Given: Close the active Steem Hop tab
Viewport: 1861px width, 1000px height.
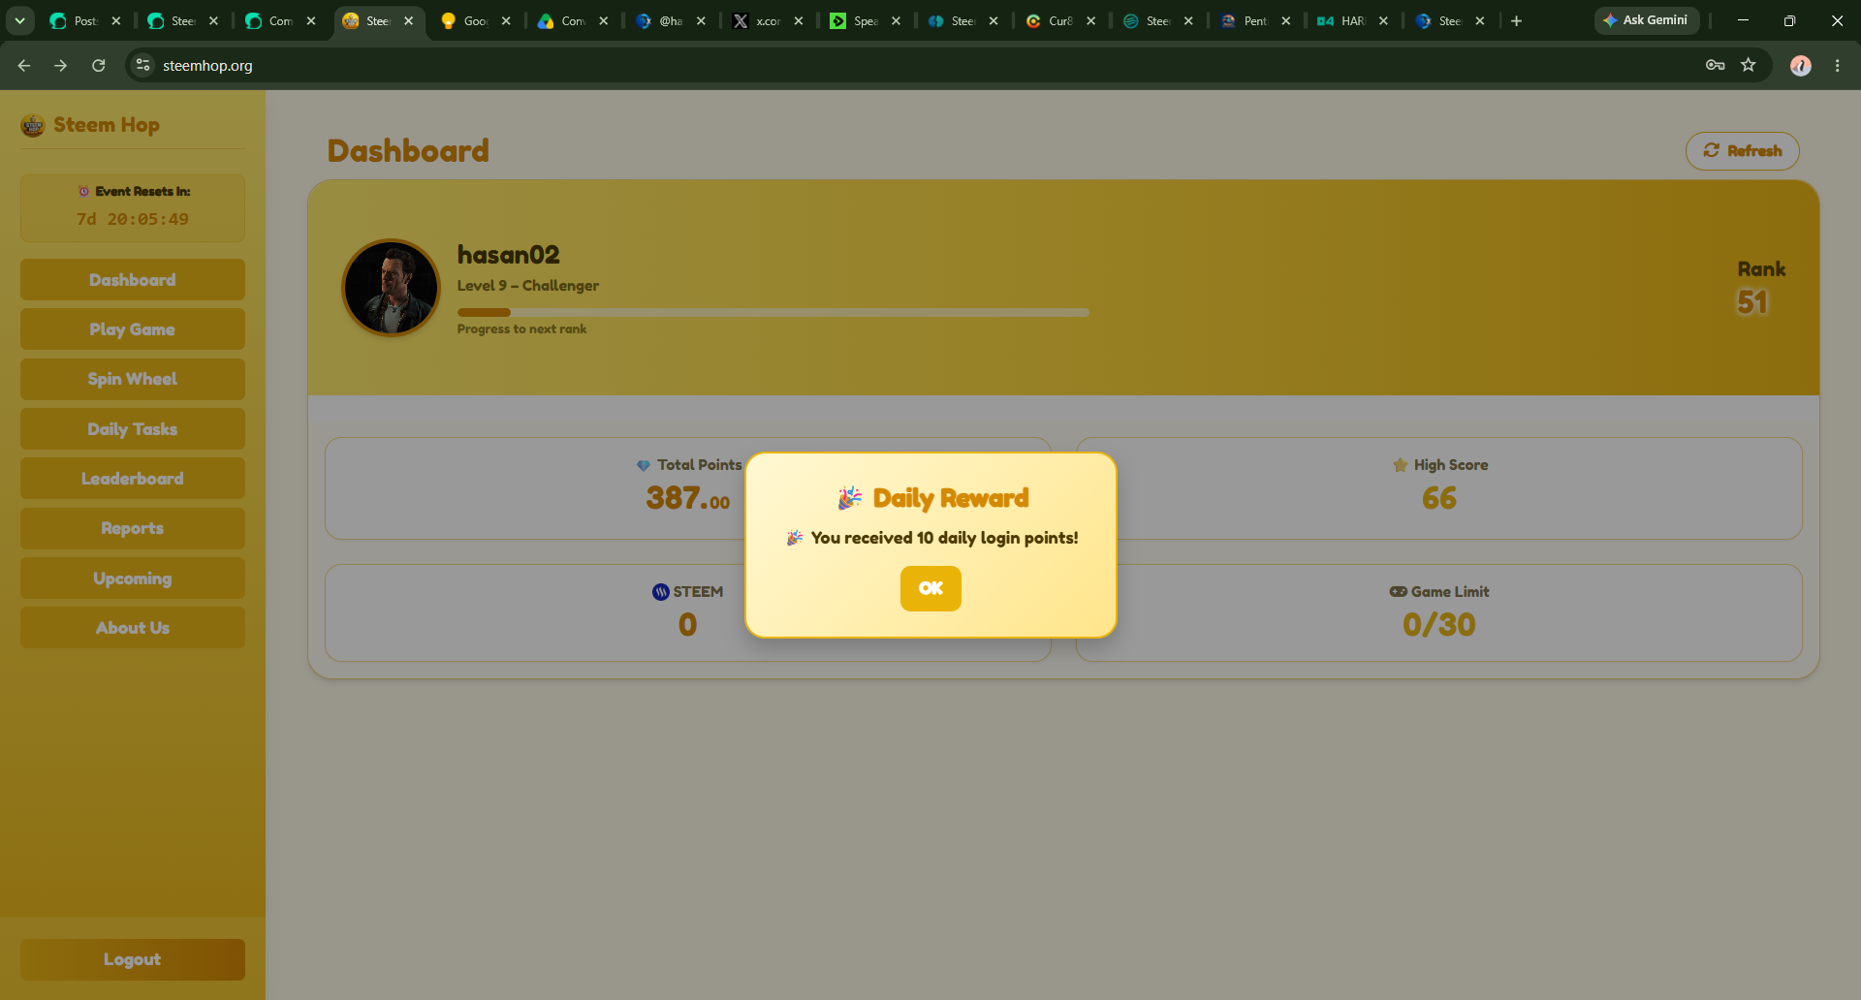Looking at the screenshot, I should point(409,20).
